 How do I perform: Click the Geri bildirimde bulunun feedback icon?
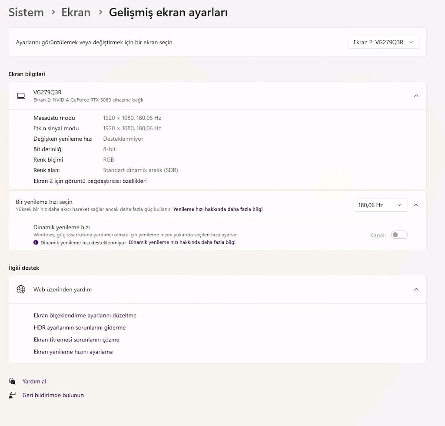tap(12, 395)
